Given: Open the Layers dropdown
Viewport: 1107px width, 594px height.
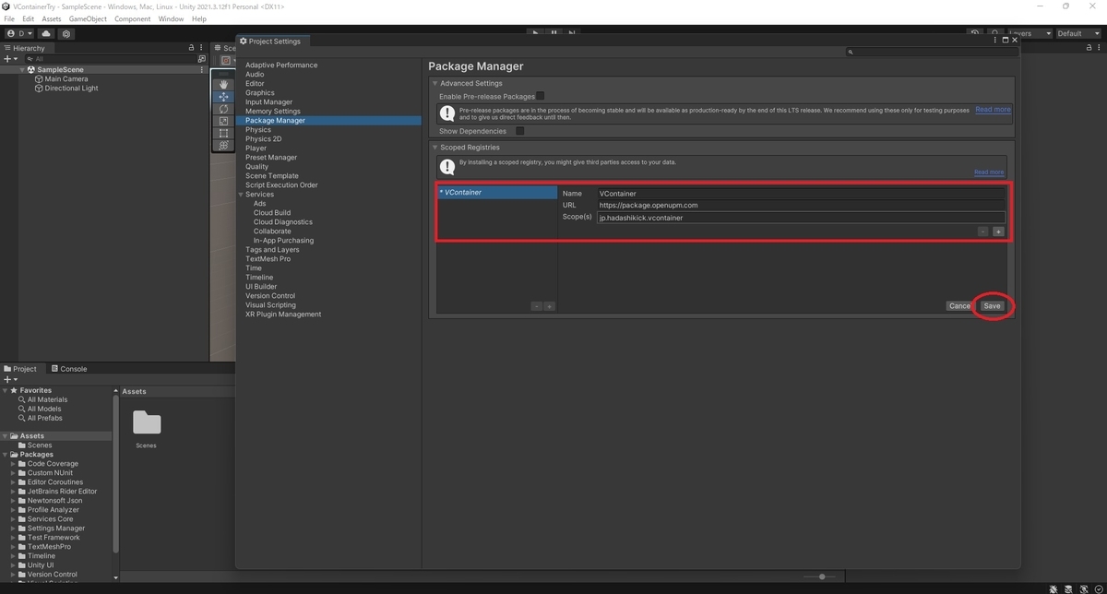Looking at the screenshot, I should [1029, 33].
